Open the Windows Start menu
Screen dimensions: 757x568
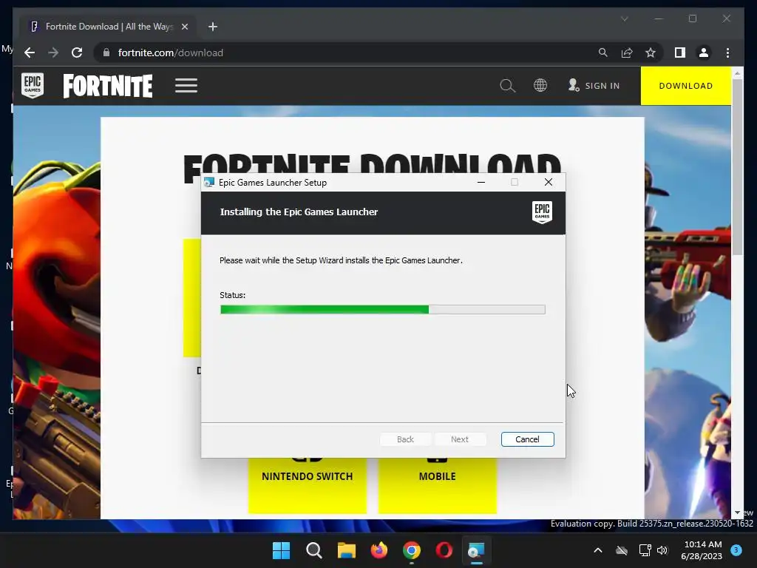click(281, 550)
